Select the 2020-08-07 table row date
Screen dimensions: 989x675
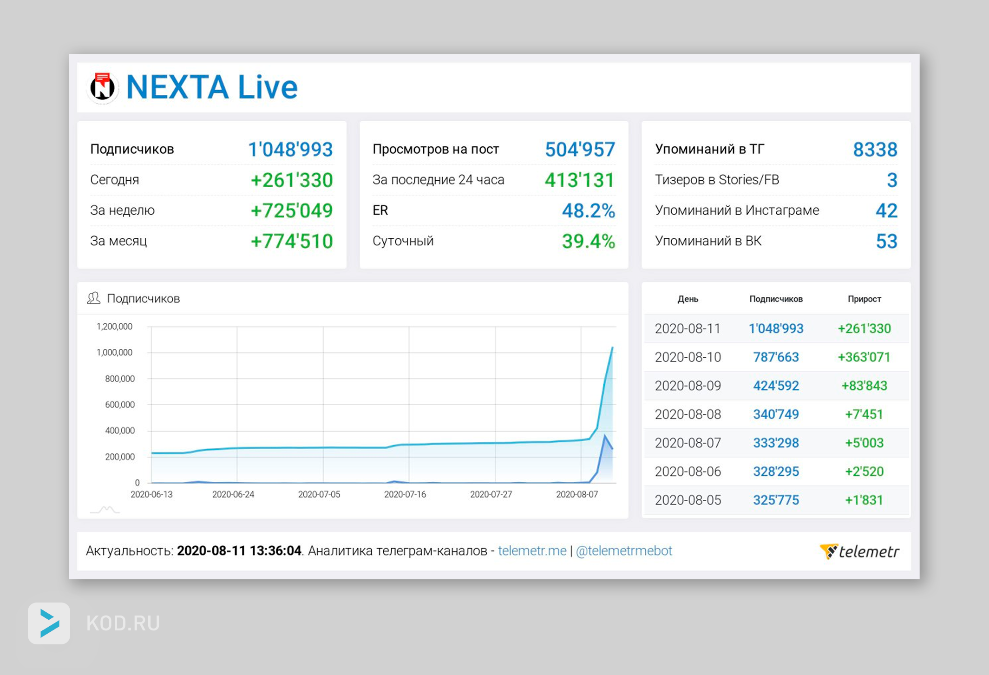[688, 443]
